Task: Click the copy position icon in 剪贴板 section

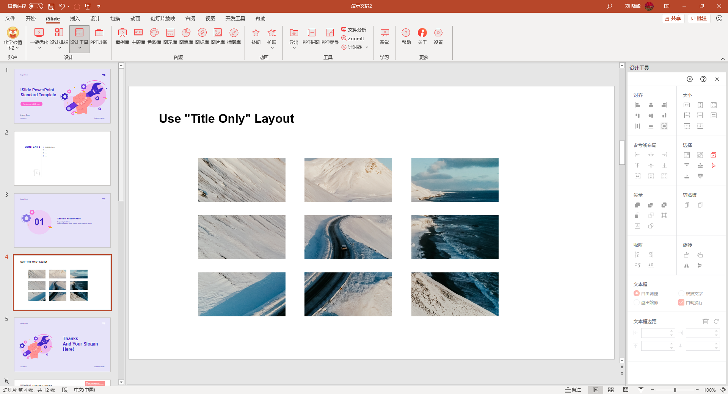Action: pos(687,205)
